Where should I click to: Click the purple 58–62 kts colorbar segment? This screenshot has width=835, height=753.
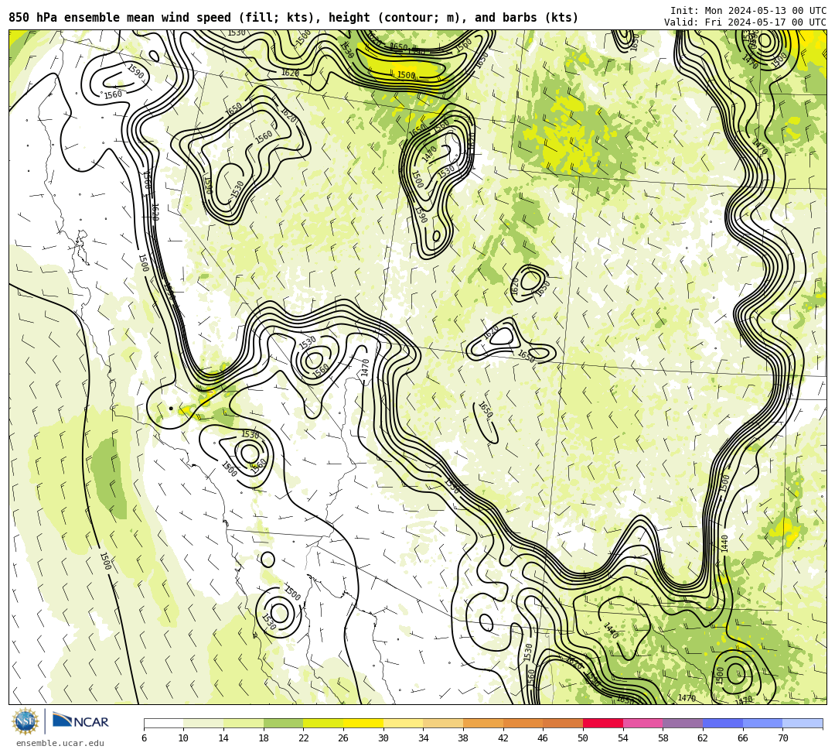pyautogui.click(x=683, y=723)
